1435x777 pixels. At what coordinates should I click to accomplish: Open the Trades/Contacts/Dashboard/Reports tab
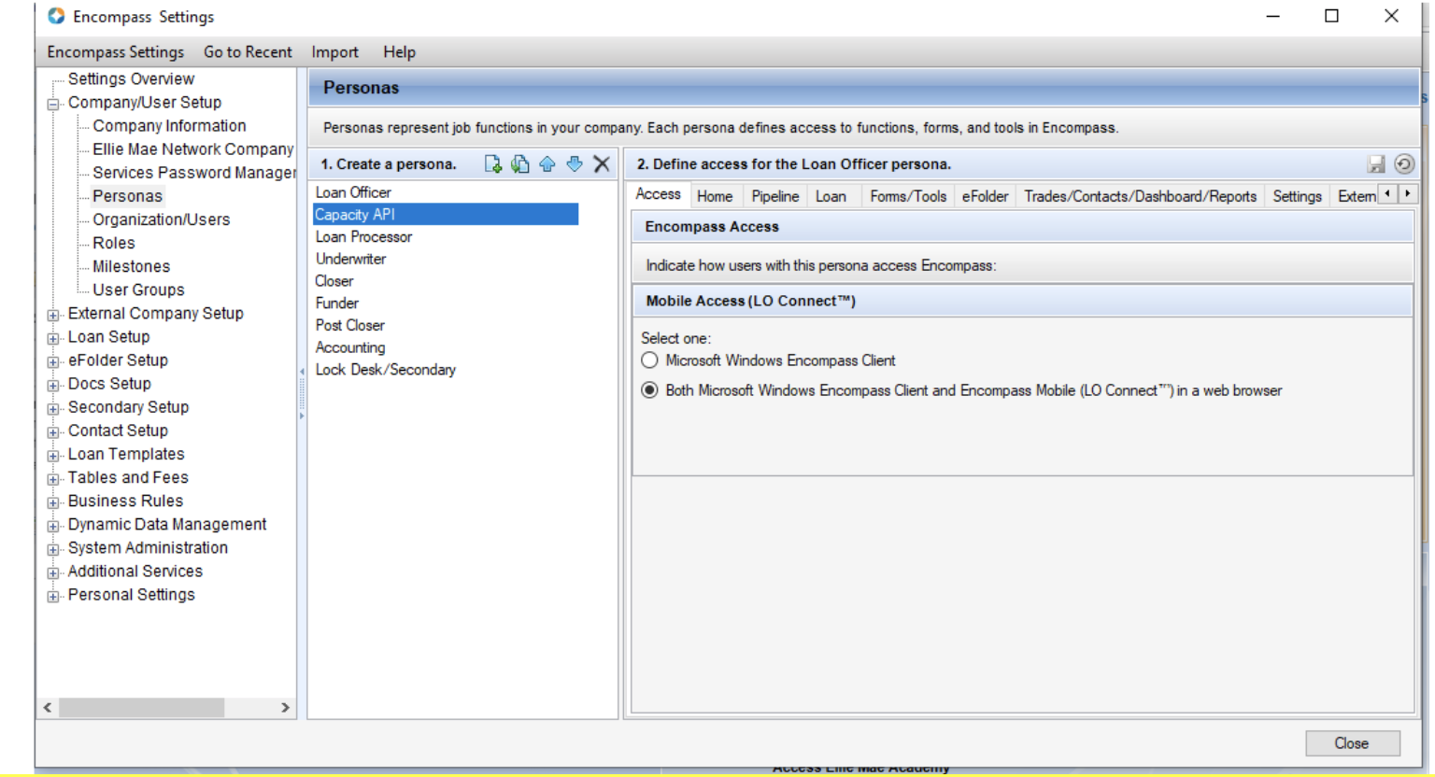coord(1140,196)
